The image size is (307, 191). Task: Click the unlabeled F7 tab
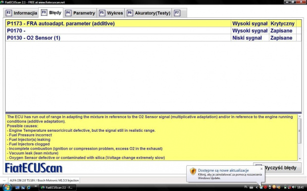tap(179, 13)
